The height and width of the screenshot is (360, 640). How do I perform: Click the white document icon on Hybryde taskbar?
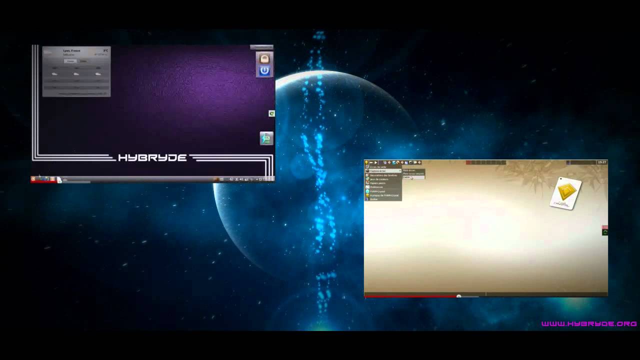(59, 179)
